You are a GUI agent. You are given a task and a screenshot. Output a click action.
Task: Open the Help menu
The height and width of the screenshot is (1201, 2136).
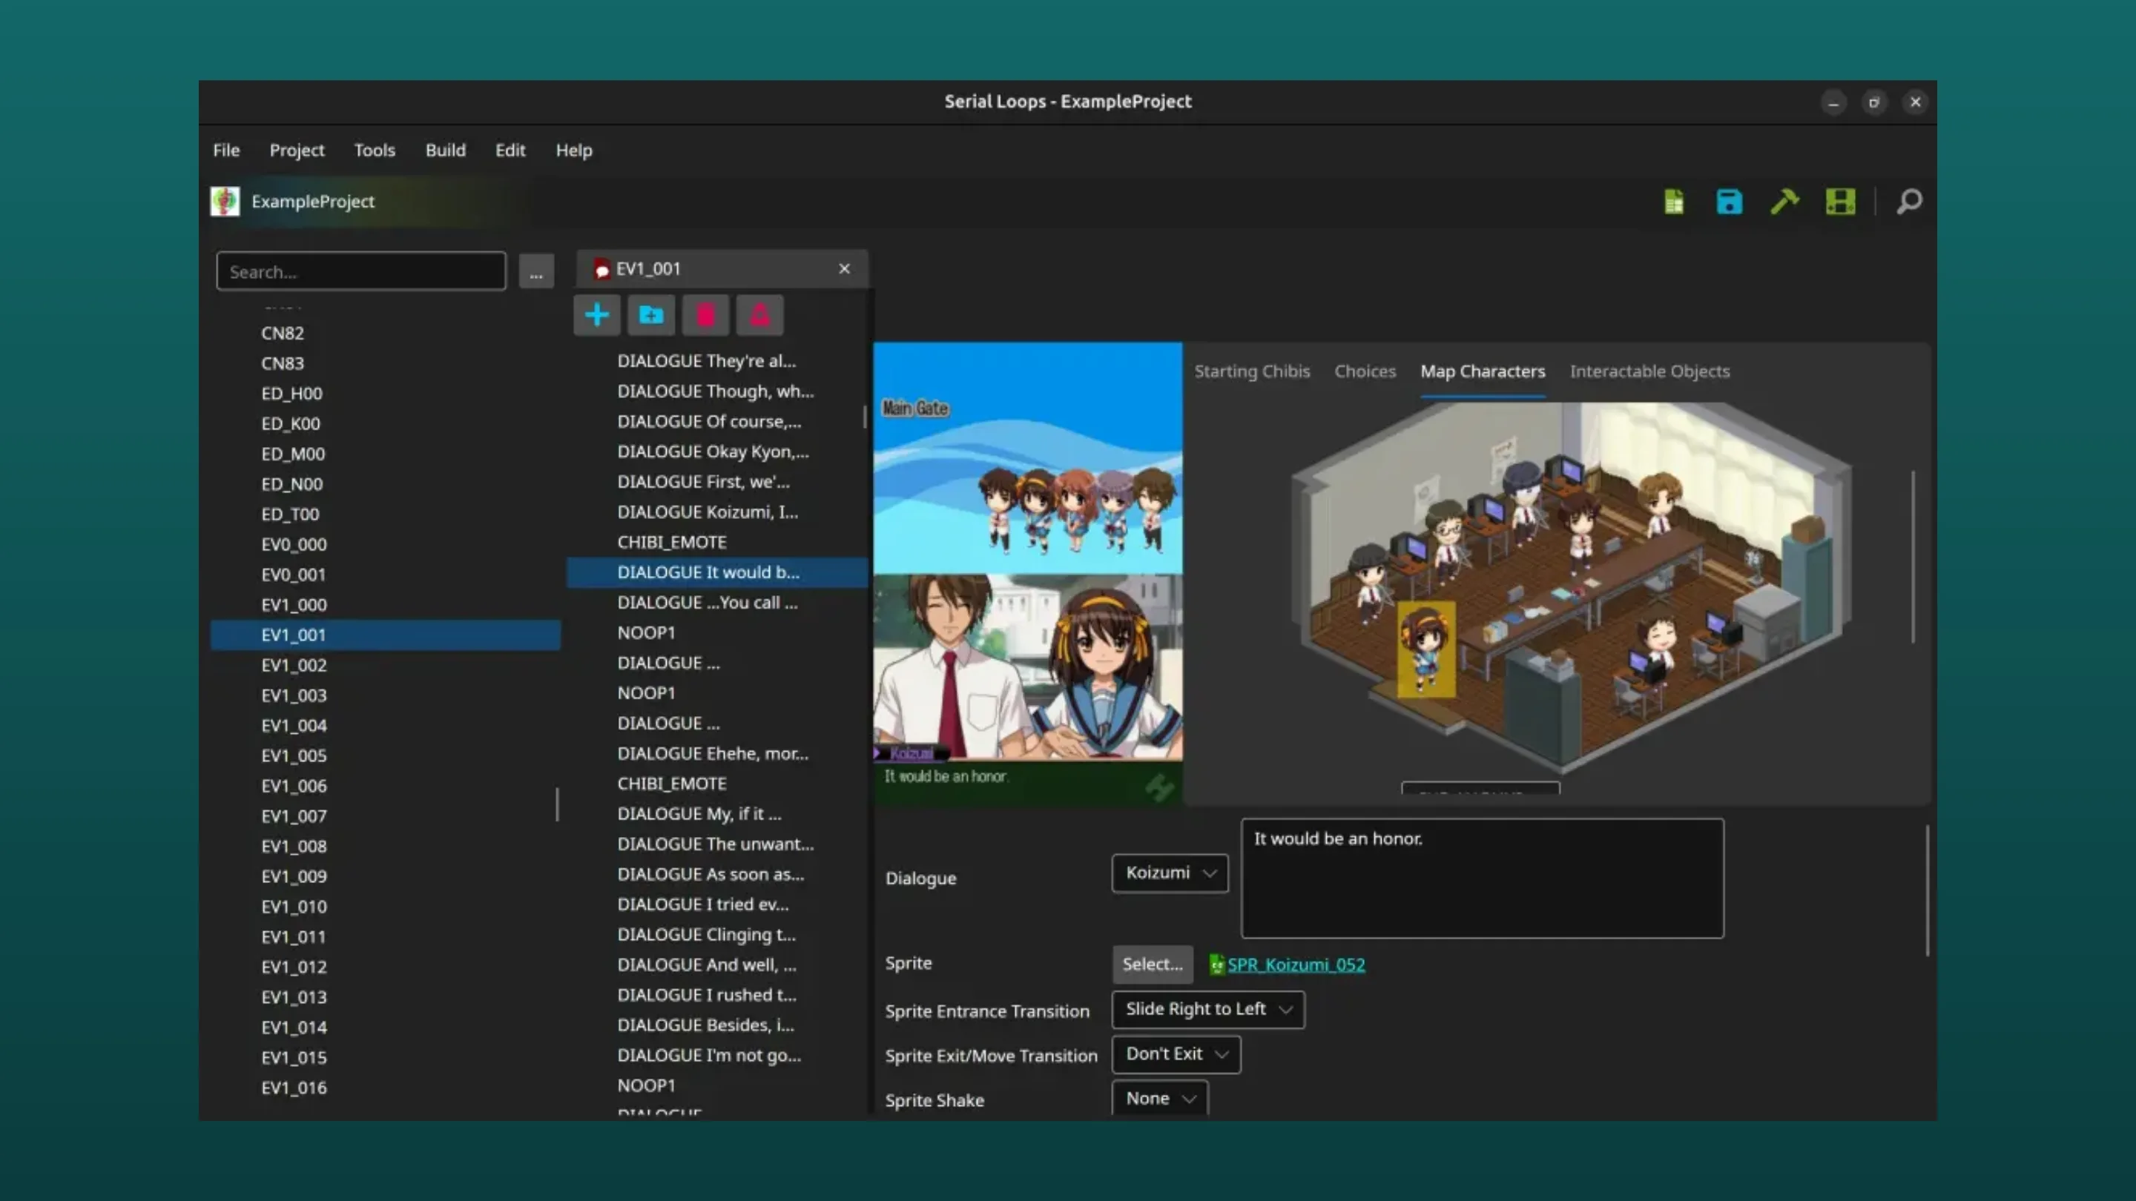point(574,150)
